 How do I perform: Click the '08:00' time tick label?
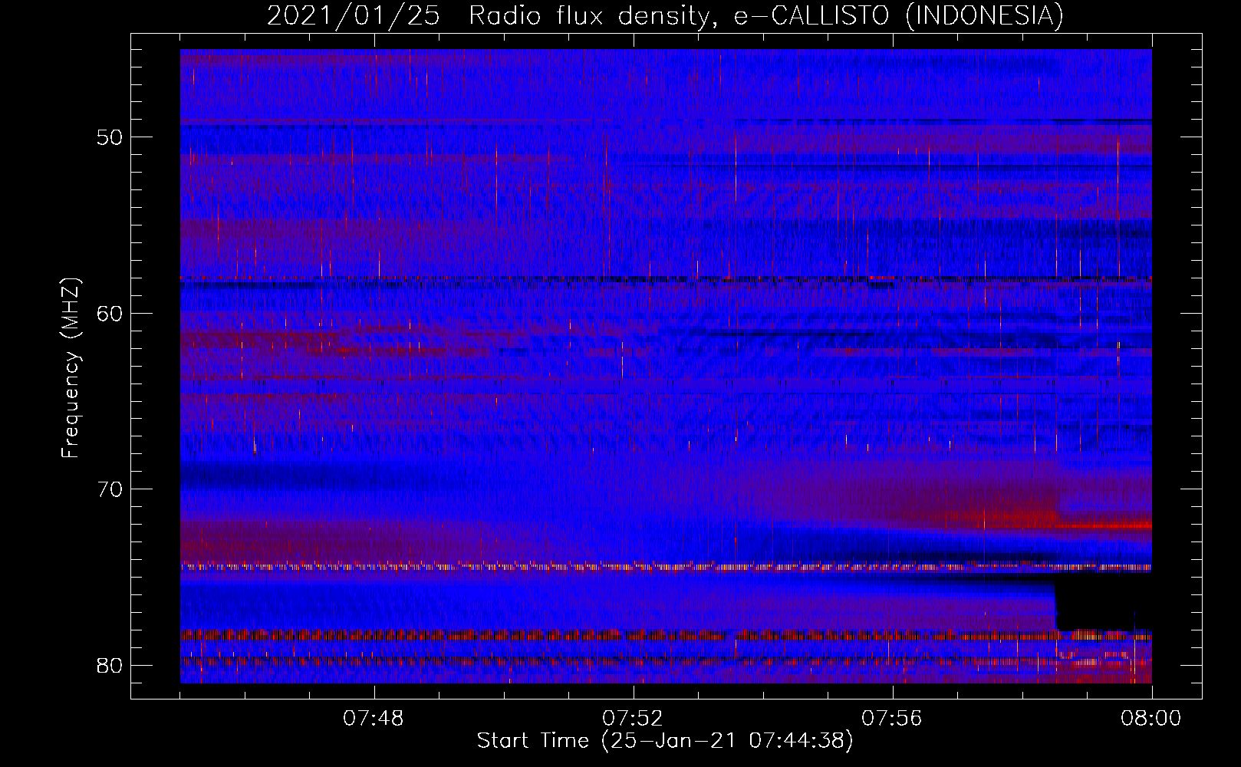(1151, 719)
